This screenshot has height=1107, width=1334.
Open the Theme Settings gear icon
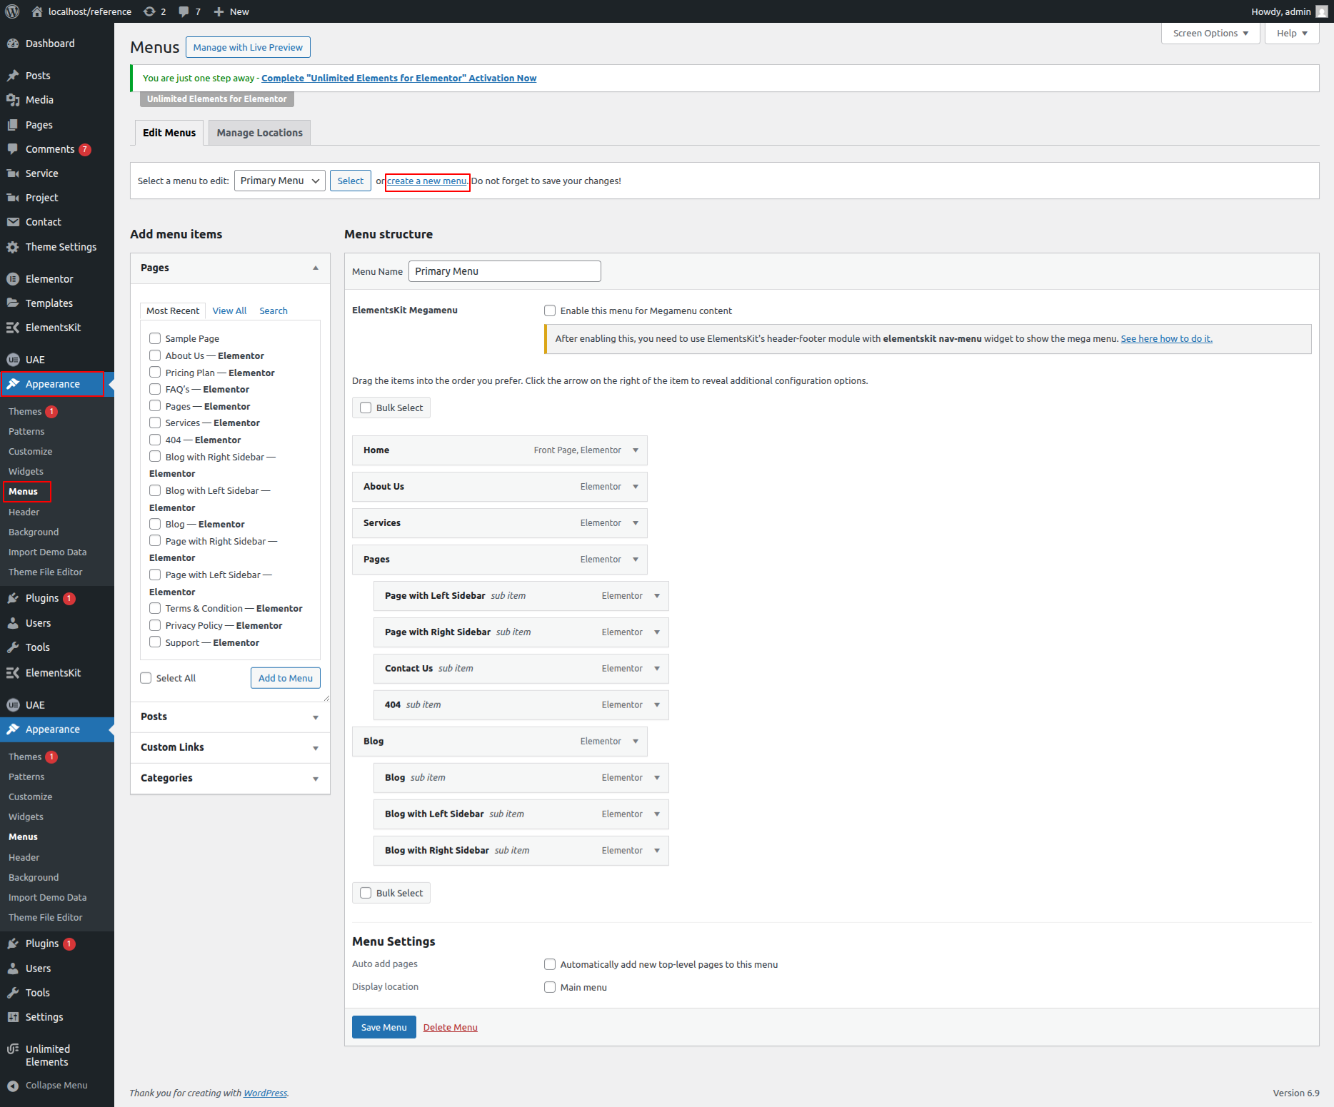(13, 247)
